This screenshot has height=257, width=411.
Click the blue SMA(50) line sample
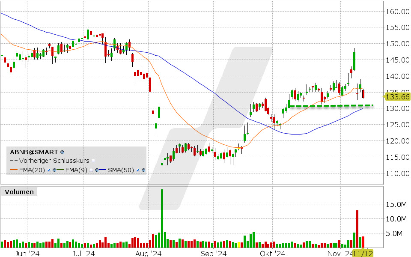pyautogui.click(x=102, y=170)
